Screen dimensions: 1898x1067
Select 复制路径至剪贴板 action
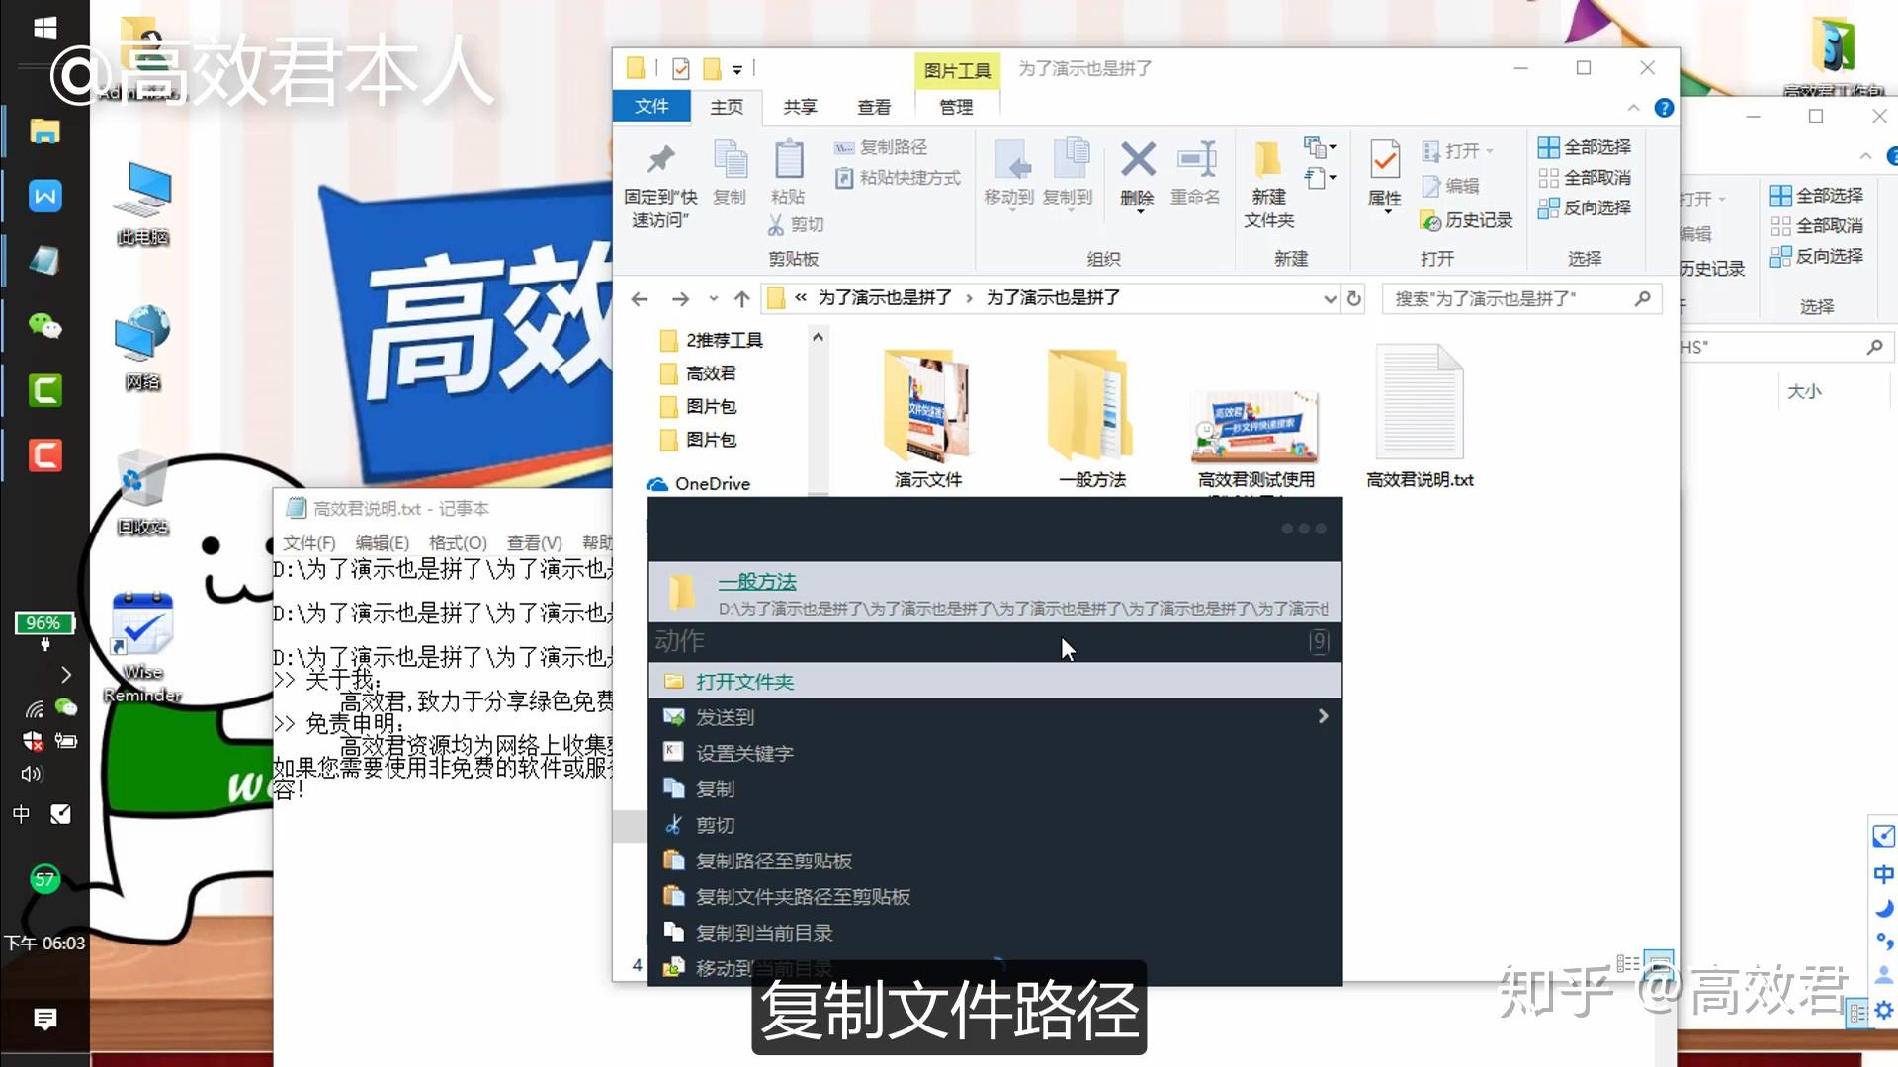(995, 861)
